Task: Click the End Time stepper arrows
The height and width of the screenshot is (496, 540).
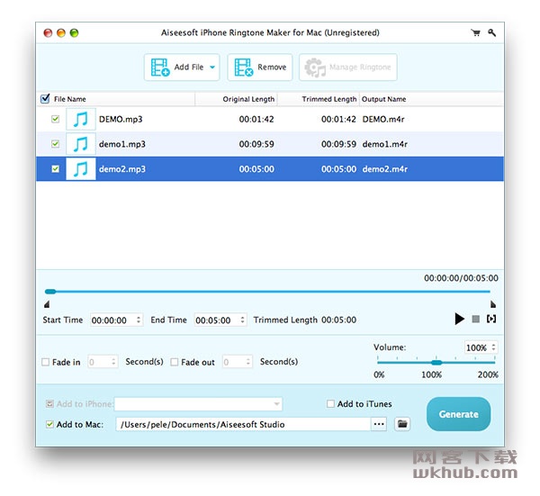Action: point(242,320)
